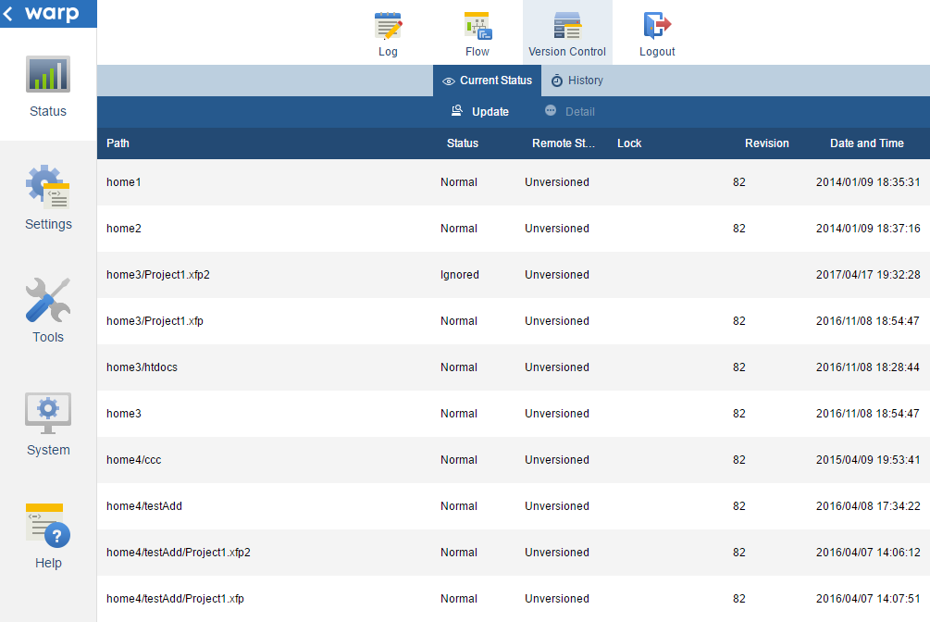This screenshot has width=930, height=622.
Task: Open the Log panel
Action: click(388, 32)
